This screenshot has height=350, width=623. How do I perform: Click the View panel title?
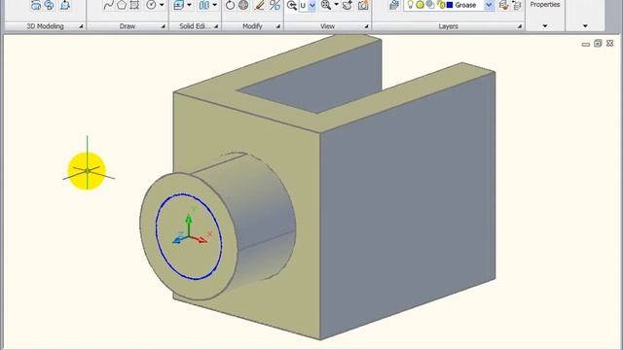tap(327, 26)
